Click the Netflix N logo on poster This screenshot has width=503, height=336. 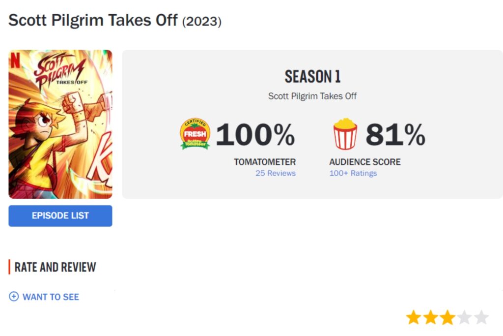15,60
